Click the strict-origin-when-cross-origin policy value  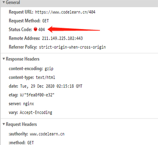[72, 47]
